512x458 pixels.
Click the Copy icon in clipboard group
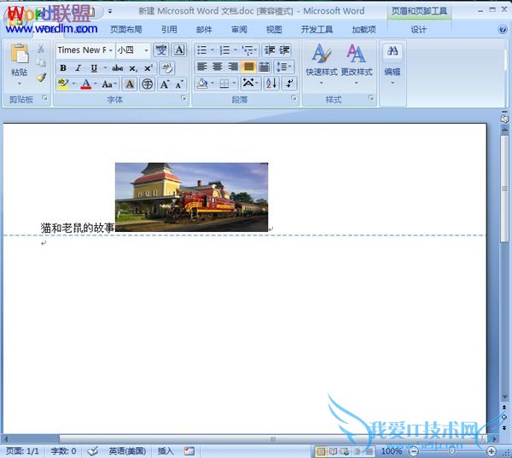click(x=41, y=62)
